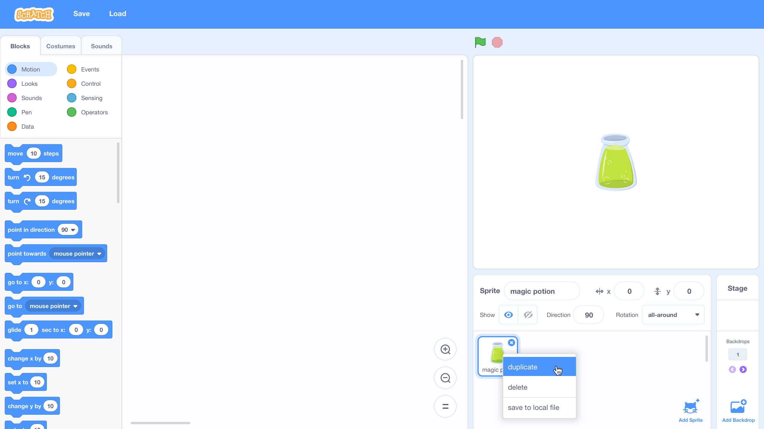764x429 pixels.
Task: Zoom in on the code workspace
Action: pyautogui.click(x=445, y=349)
